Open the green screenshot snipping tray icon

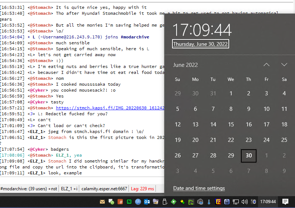[191, 202]
